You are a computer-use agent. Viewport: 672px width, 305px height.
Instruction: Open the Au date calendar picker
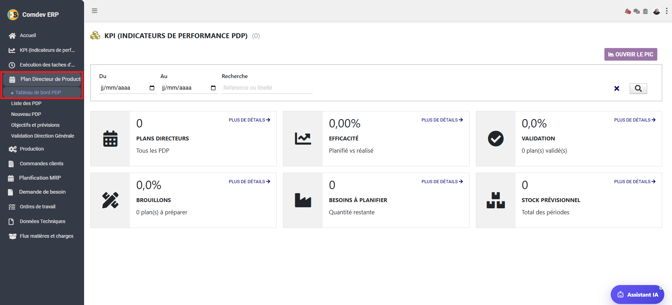(213, 88)
